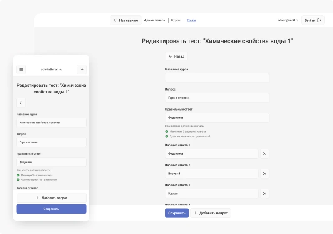Focus the mobile 'Вопрос' field
The width and height of the screenshot is (333, 234).
[x=51, y=142]
